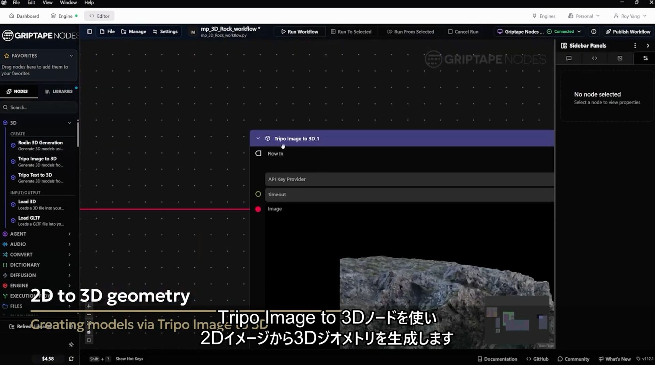The image size is (655, 365).
Task: Zoom in on the canvas
Action: point(89,306)
